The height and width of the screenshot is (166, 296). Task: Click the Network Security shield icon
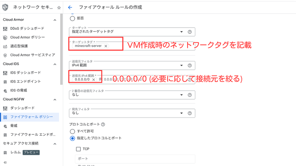coord(5,7)
